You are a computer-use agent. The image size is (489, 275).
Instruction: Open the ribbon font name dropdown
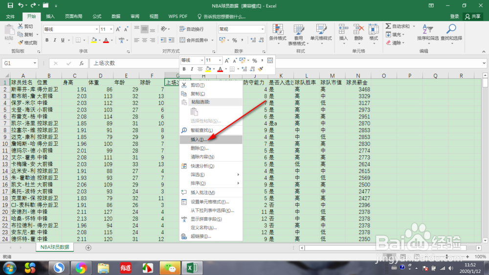(x=96, y=29)
